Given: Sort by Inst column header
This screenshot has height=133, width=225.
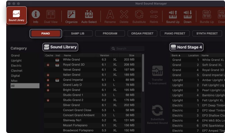Looking at the screenshot, I should click(x=58, y=55).
